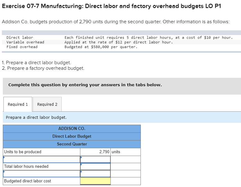Open the blank label dropdown below Units to be produced

point(42,159)
